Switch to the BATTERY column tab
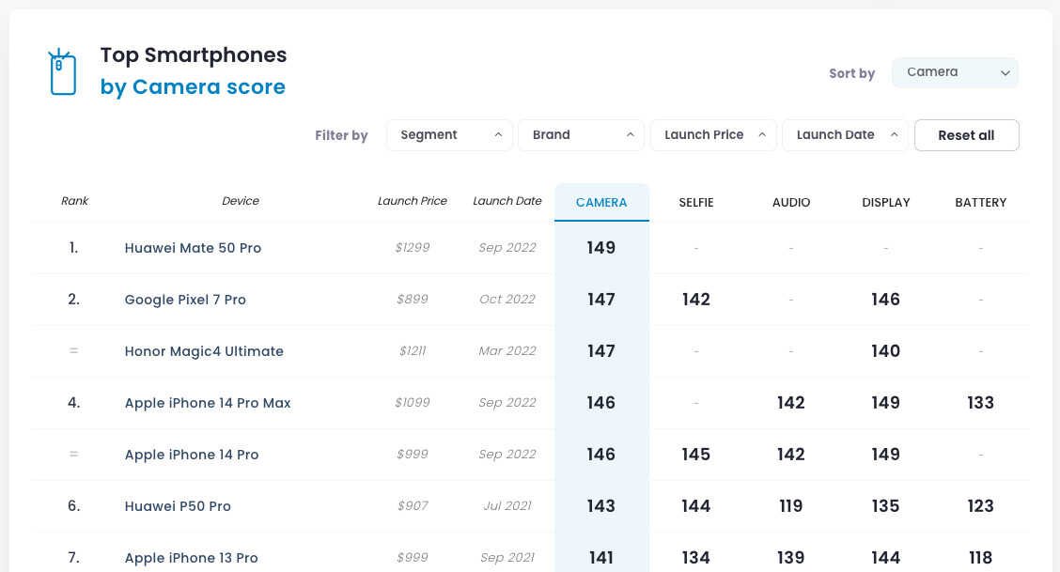This screenshot has width=1060, height=572. (980, 202)
